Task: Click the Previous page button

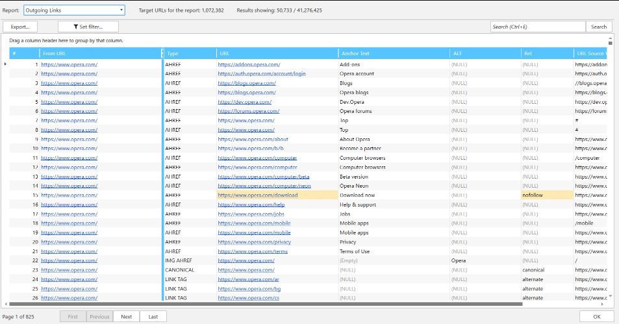Action: click(x=99, y=316)
